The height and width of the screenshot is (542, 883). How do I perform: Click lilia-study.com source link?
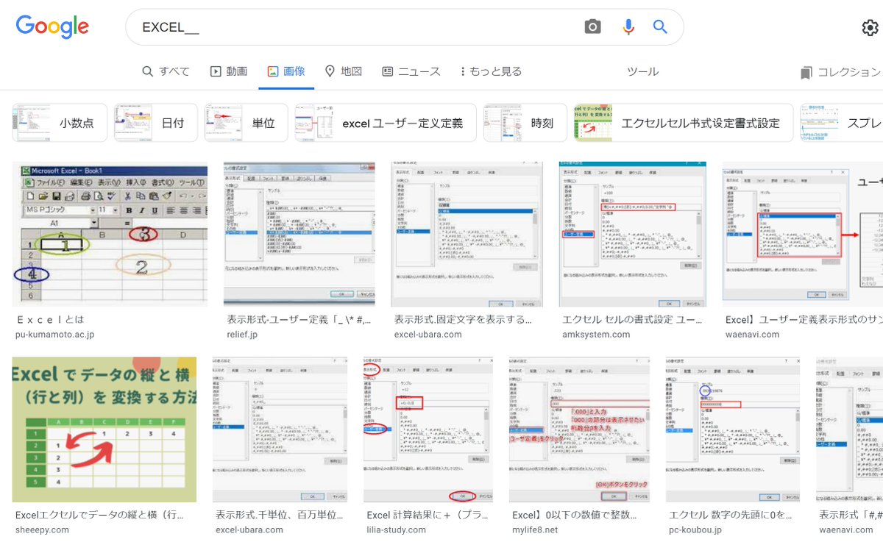[x=397, y=529]
